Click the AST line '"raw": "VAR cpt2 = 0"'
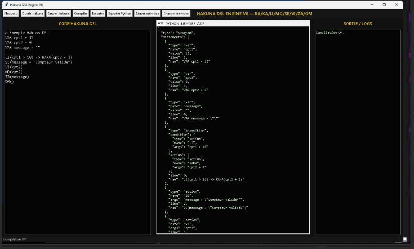 [x=188, y=90]
